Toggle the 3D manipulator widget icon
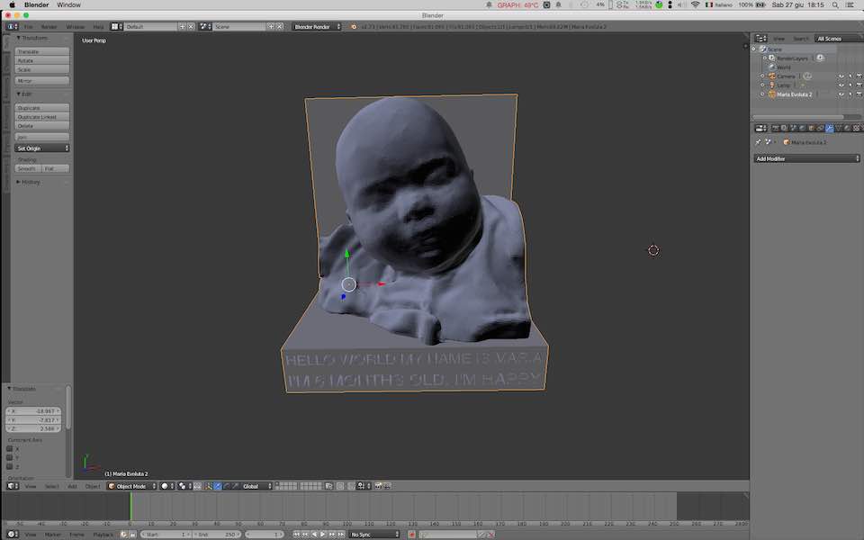Image resolution: width=864 pixels, height=540 pixels. tap(208, 486)
